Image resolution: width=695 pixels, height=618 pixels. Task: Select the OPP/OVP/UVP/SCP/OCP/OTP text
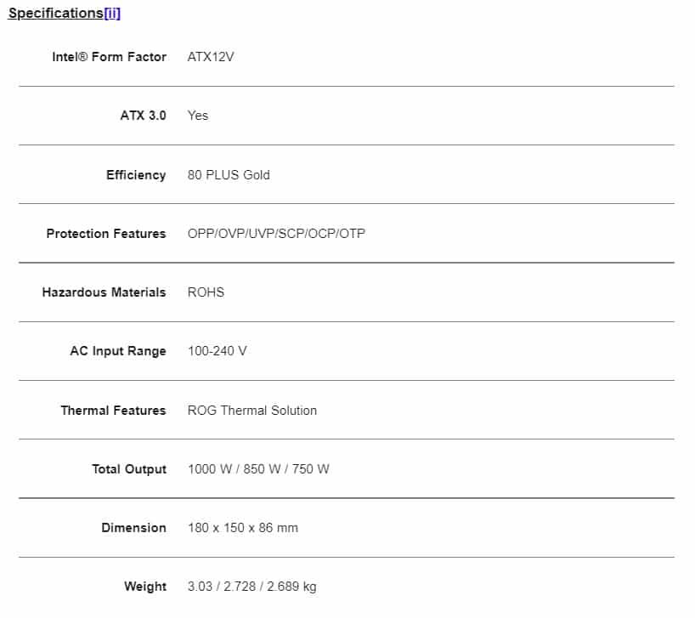[276, 234]
